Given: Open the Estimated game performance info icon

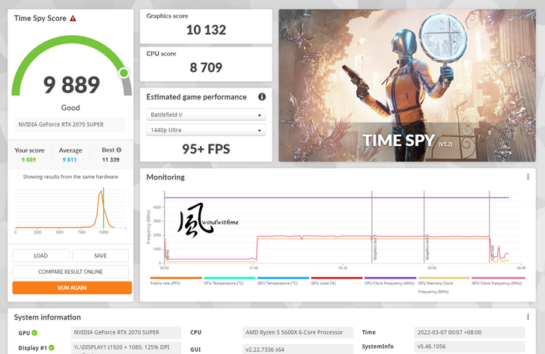Looking at the screenshot, I should tap(262, 97).
